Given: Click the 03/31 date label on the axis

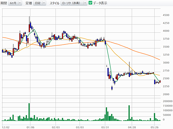Looking at the screenshot, I should (x=105, y=127).
